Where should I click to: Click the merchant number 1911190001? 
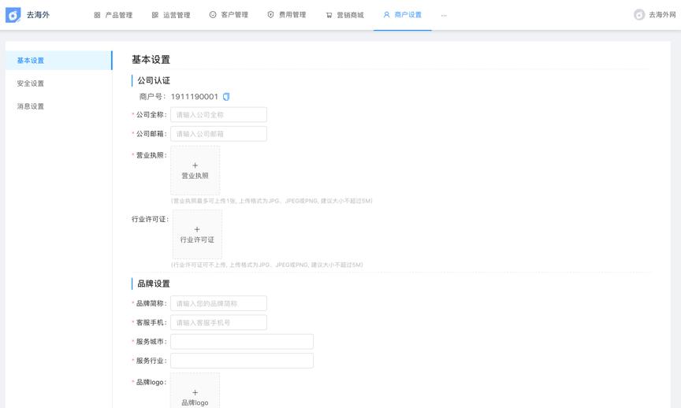pyautogui.click(x=194, y=96)
